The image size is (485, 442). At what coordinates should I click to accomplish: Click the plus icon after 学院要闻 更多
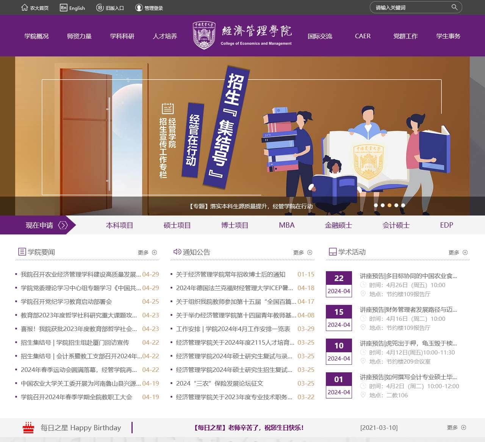[154, 253]
